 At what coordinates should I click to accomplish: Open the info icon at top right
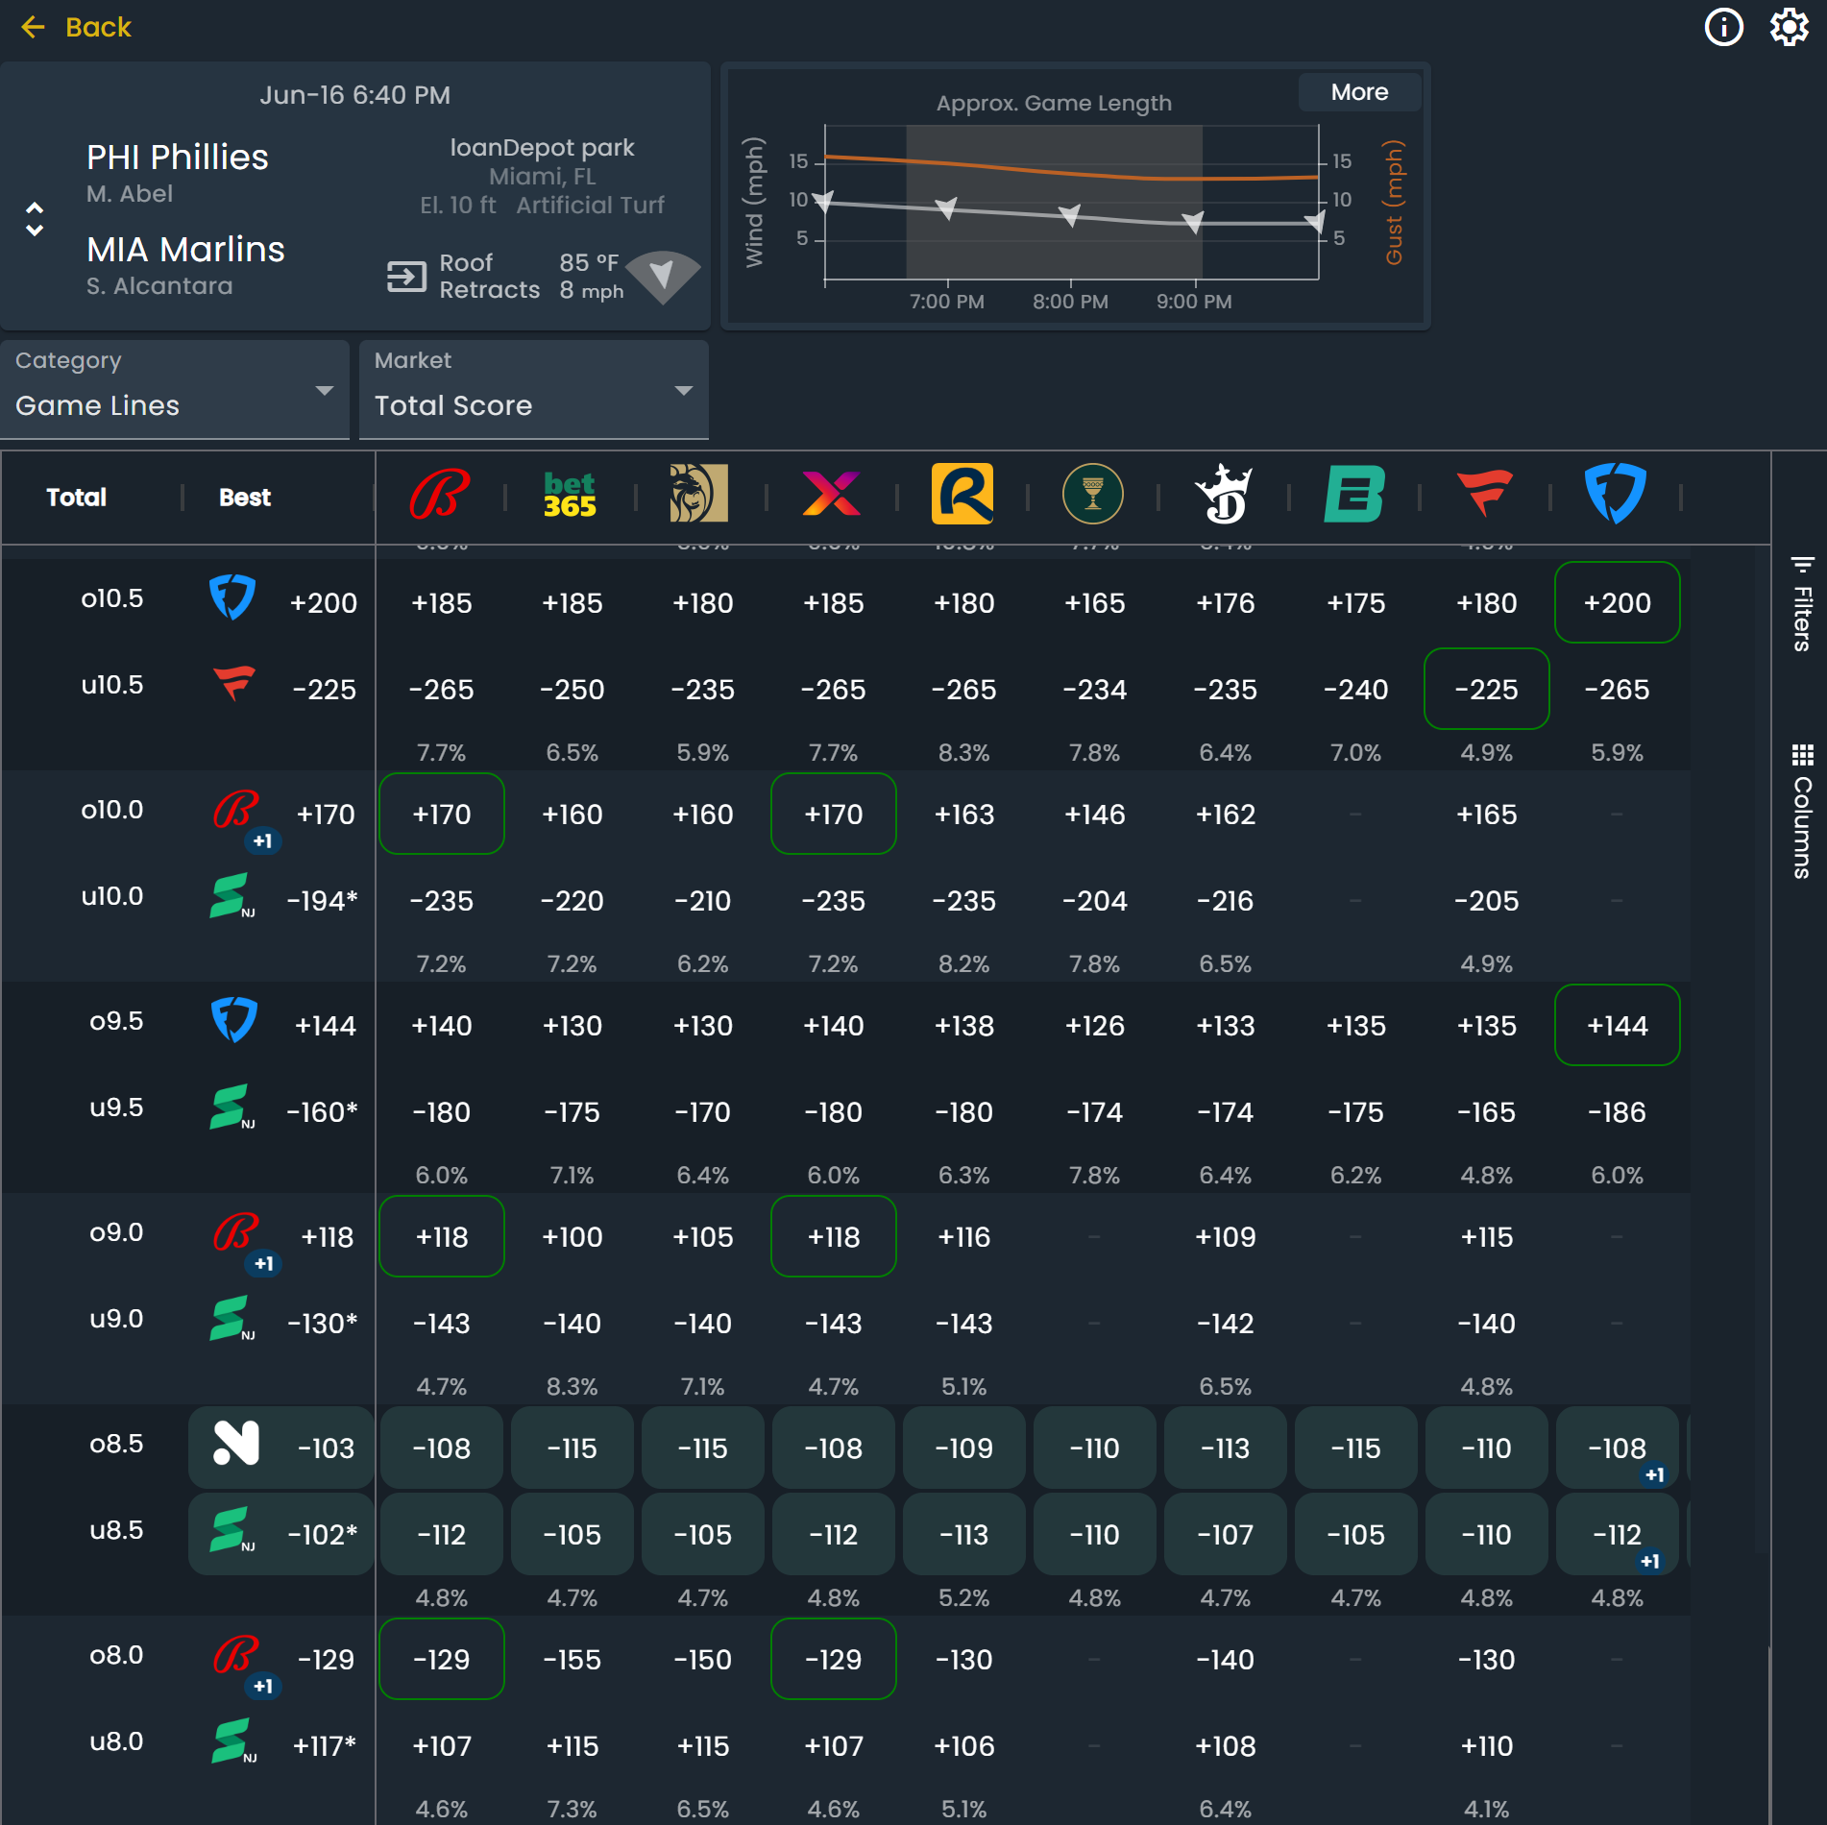[1723, 27]
